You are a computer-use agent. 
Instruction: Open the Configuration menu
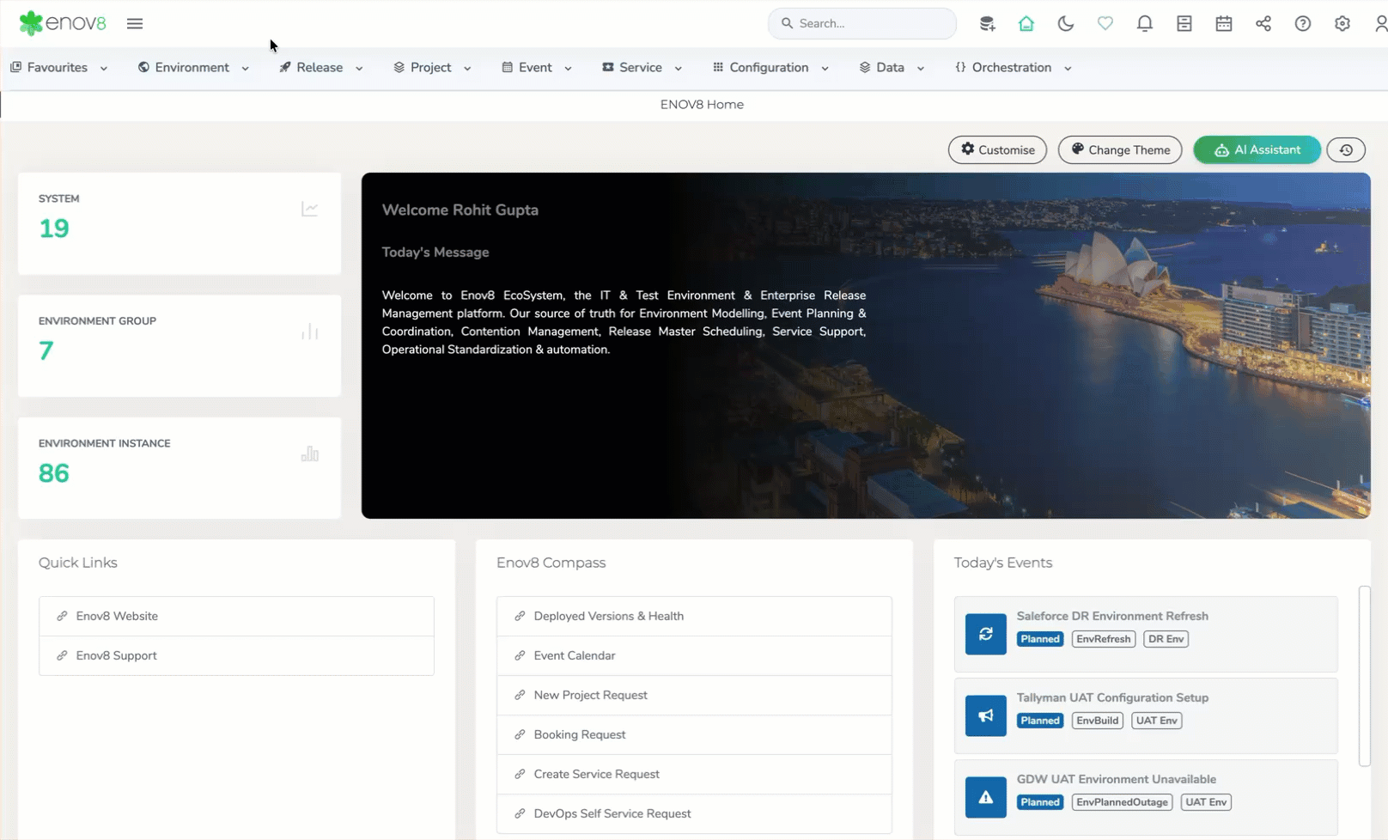(x=770, y=68)
